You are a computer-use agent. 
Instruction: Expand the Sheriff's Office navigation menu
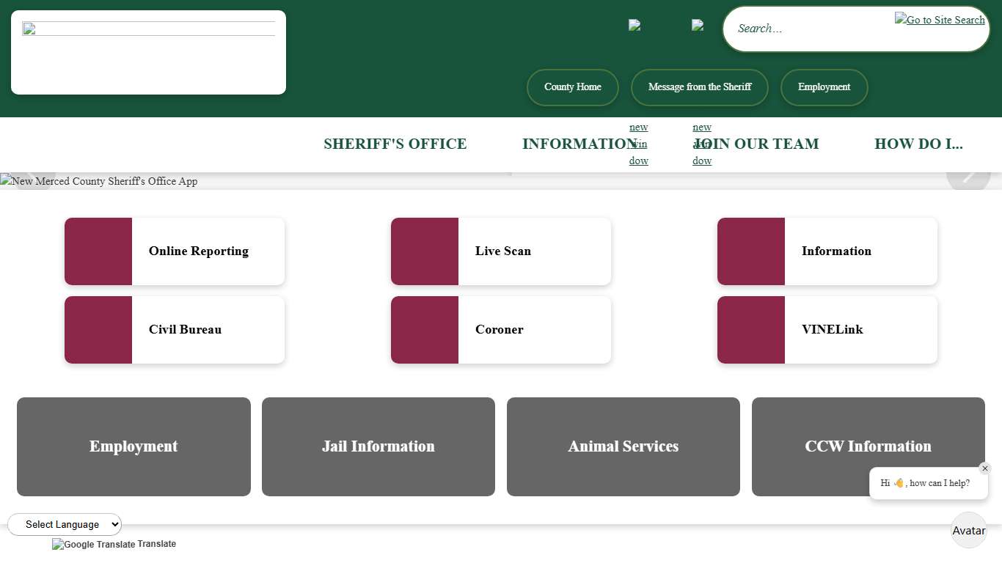click(x=395, y=144)
